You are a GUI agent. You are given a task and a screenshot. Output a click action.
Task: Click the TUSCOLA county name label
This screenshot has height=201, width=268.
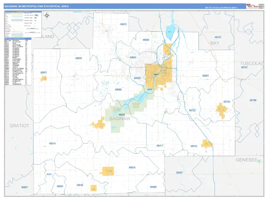click(250, 63)
